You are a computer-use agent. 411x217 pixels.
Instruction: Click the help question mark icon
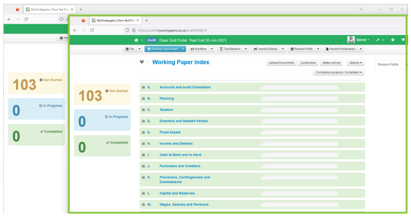point(393,40)
